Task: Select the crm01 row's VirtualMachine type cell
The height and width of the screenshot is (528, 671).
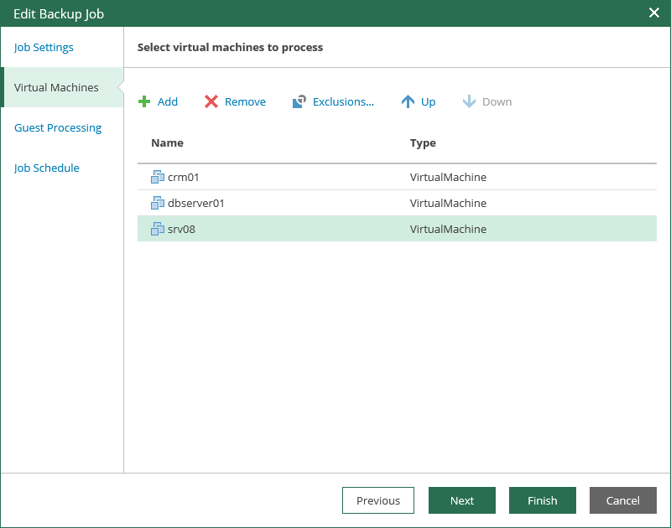Action: (x=448, y=177)
